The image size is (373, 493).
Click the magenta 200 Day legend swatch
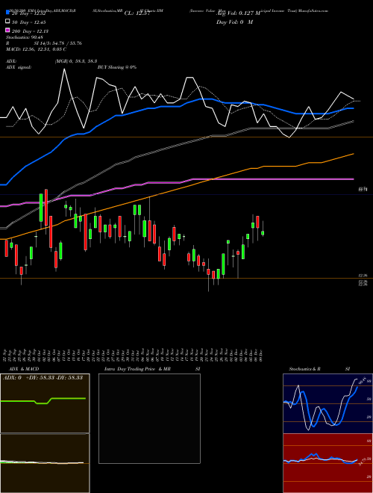coord(8,31)
